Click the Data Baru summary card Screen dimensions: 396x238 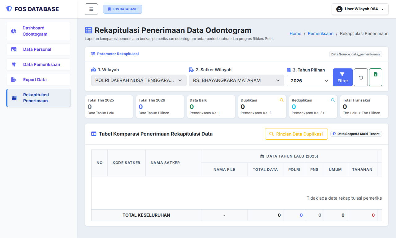pos(211,106)
